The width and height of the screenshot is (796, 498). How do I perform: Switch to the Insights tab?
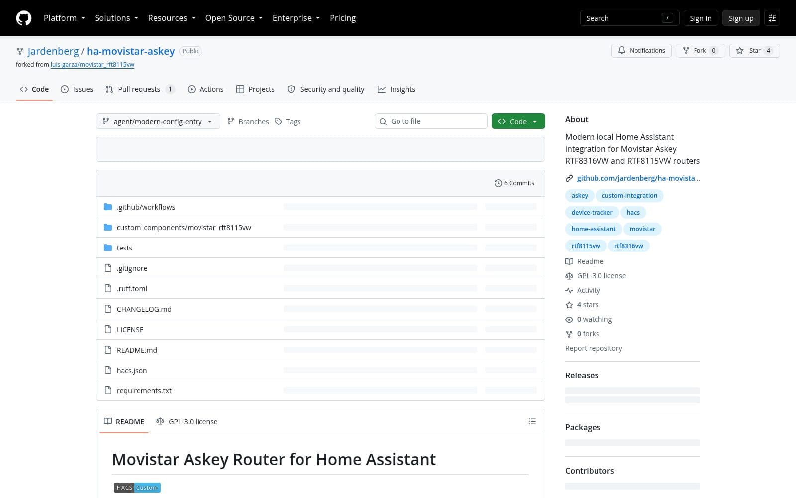[x=397, y=89]
